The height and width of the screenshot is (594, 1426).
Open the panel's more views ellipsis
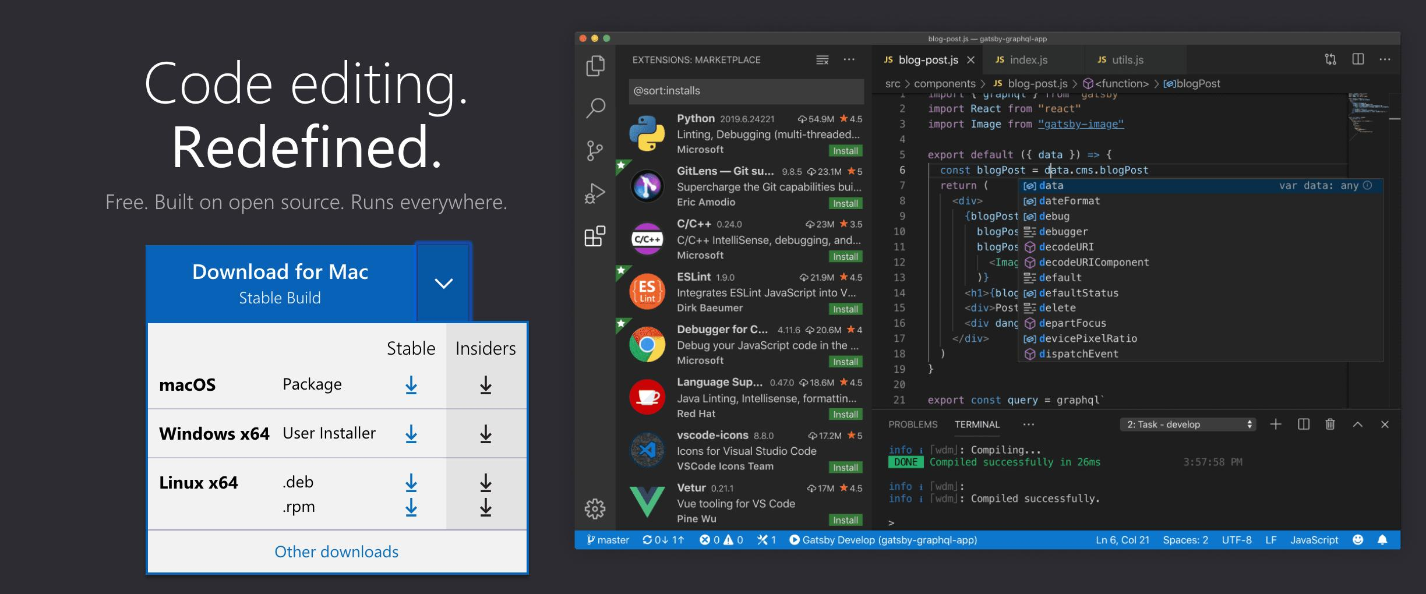pos(1029,425)
